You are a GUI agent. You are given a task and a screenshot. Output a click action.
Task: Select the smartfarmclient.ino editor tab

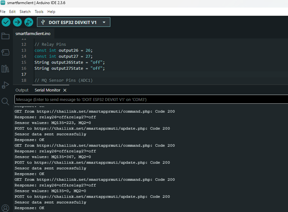(33, 34)
